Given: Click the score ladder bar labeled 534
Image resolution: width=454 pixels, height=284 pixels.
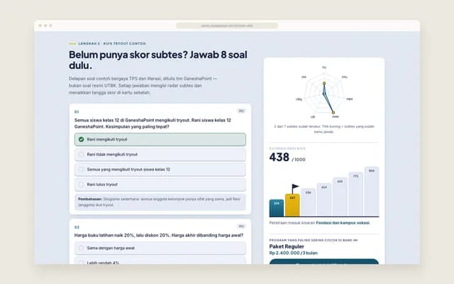Looking at the screenshot, I should click(309, 202).
